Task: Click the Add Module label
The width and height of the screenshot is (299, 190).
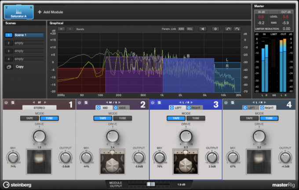Action: pos(53,12)
